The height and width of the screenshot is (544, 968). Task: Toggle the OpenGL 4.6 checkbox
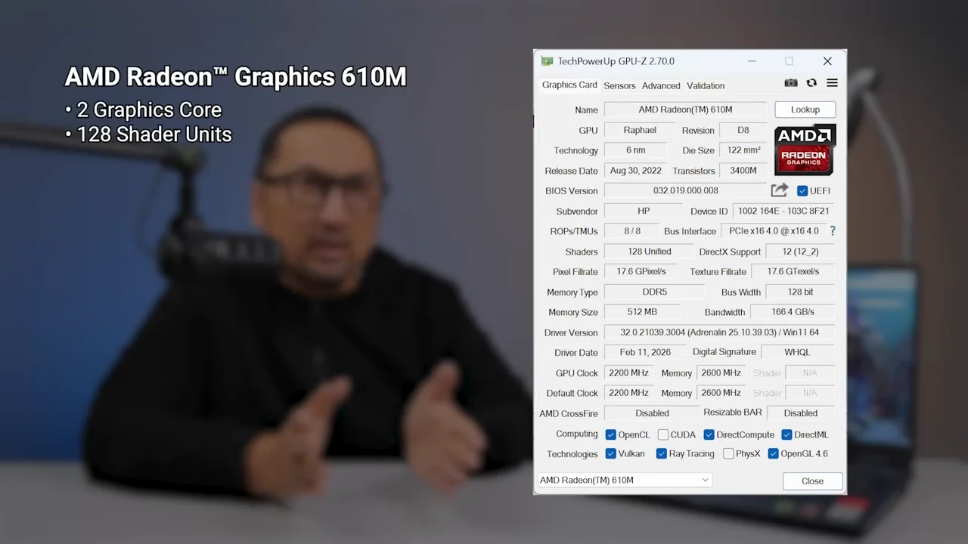coord(773,453)
